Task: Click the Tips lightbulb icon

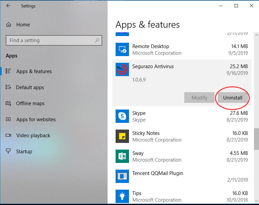Action: (x=122, y=196)
